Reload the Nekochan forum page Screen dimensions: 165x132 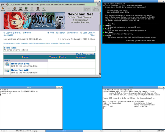tap(20, 9)
